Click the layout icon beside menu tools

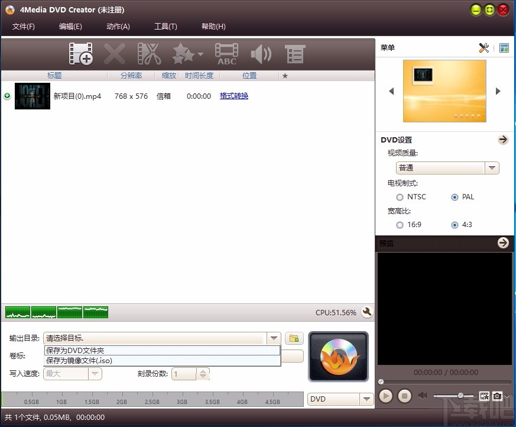pos(504,47)
